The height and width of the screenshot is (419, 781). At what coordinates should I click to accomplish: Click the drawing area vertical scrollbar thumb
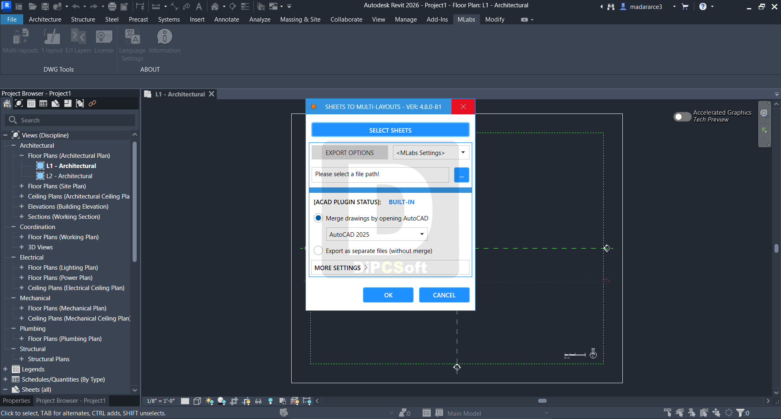click(x=777, y=248)
